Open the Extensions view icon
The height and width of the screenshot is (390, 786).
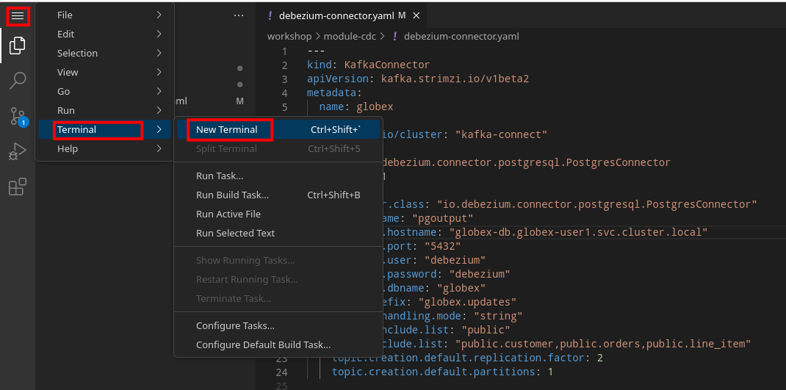coord(18,187)
